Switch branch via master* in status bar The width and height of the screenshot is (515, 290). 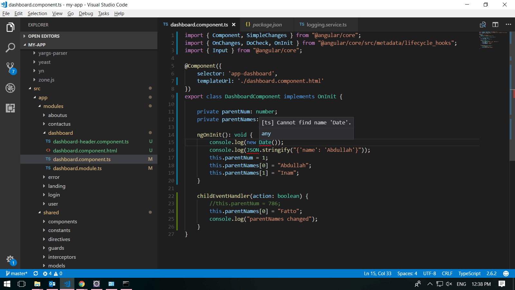click(16, 274)
